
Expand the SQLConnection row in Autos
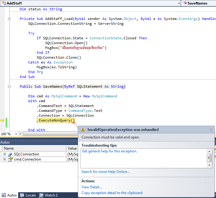click(x=5, y=154)
